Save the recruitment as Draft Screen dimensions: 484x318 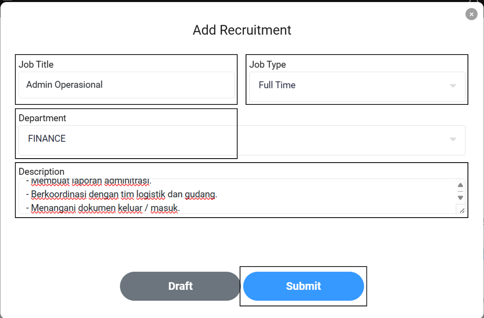[x=180, y=286]
